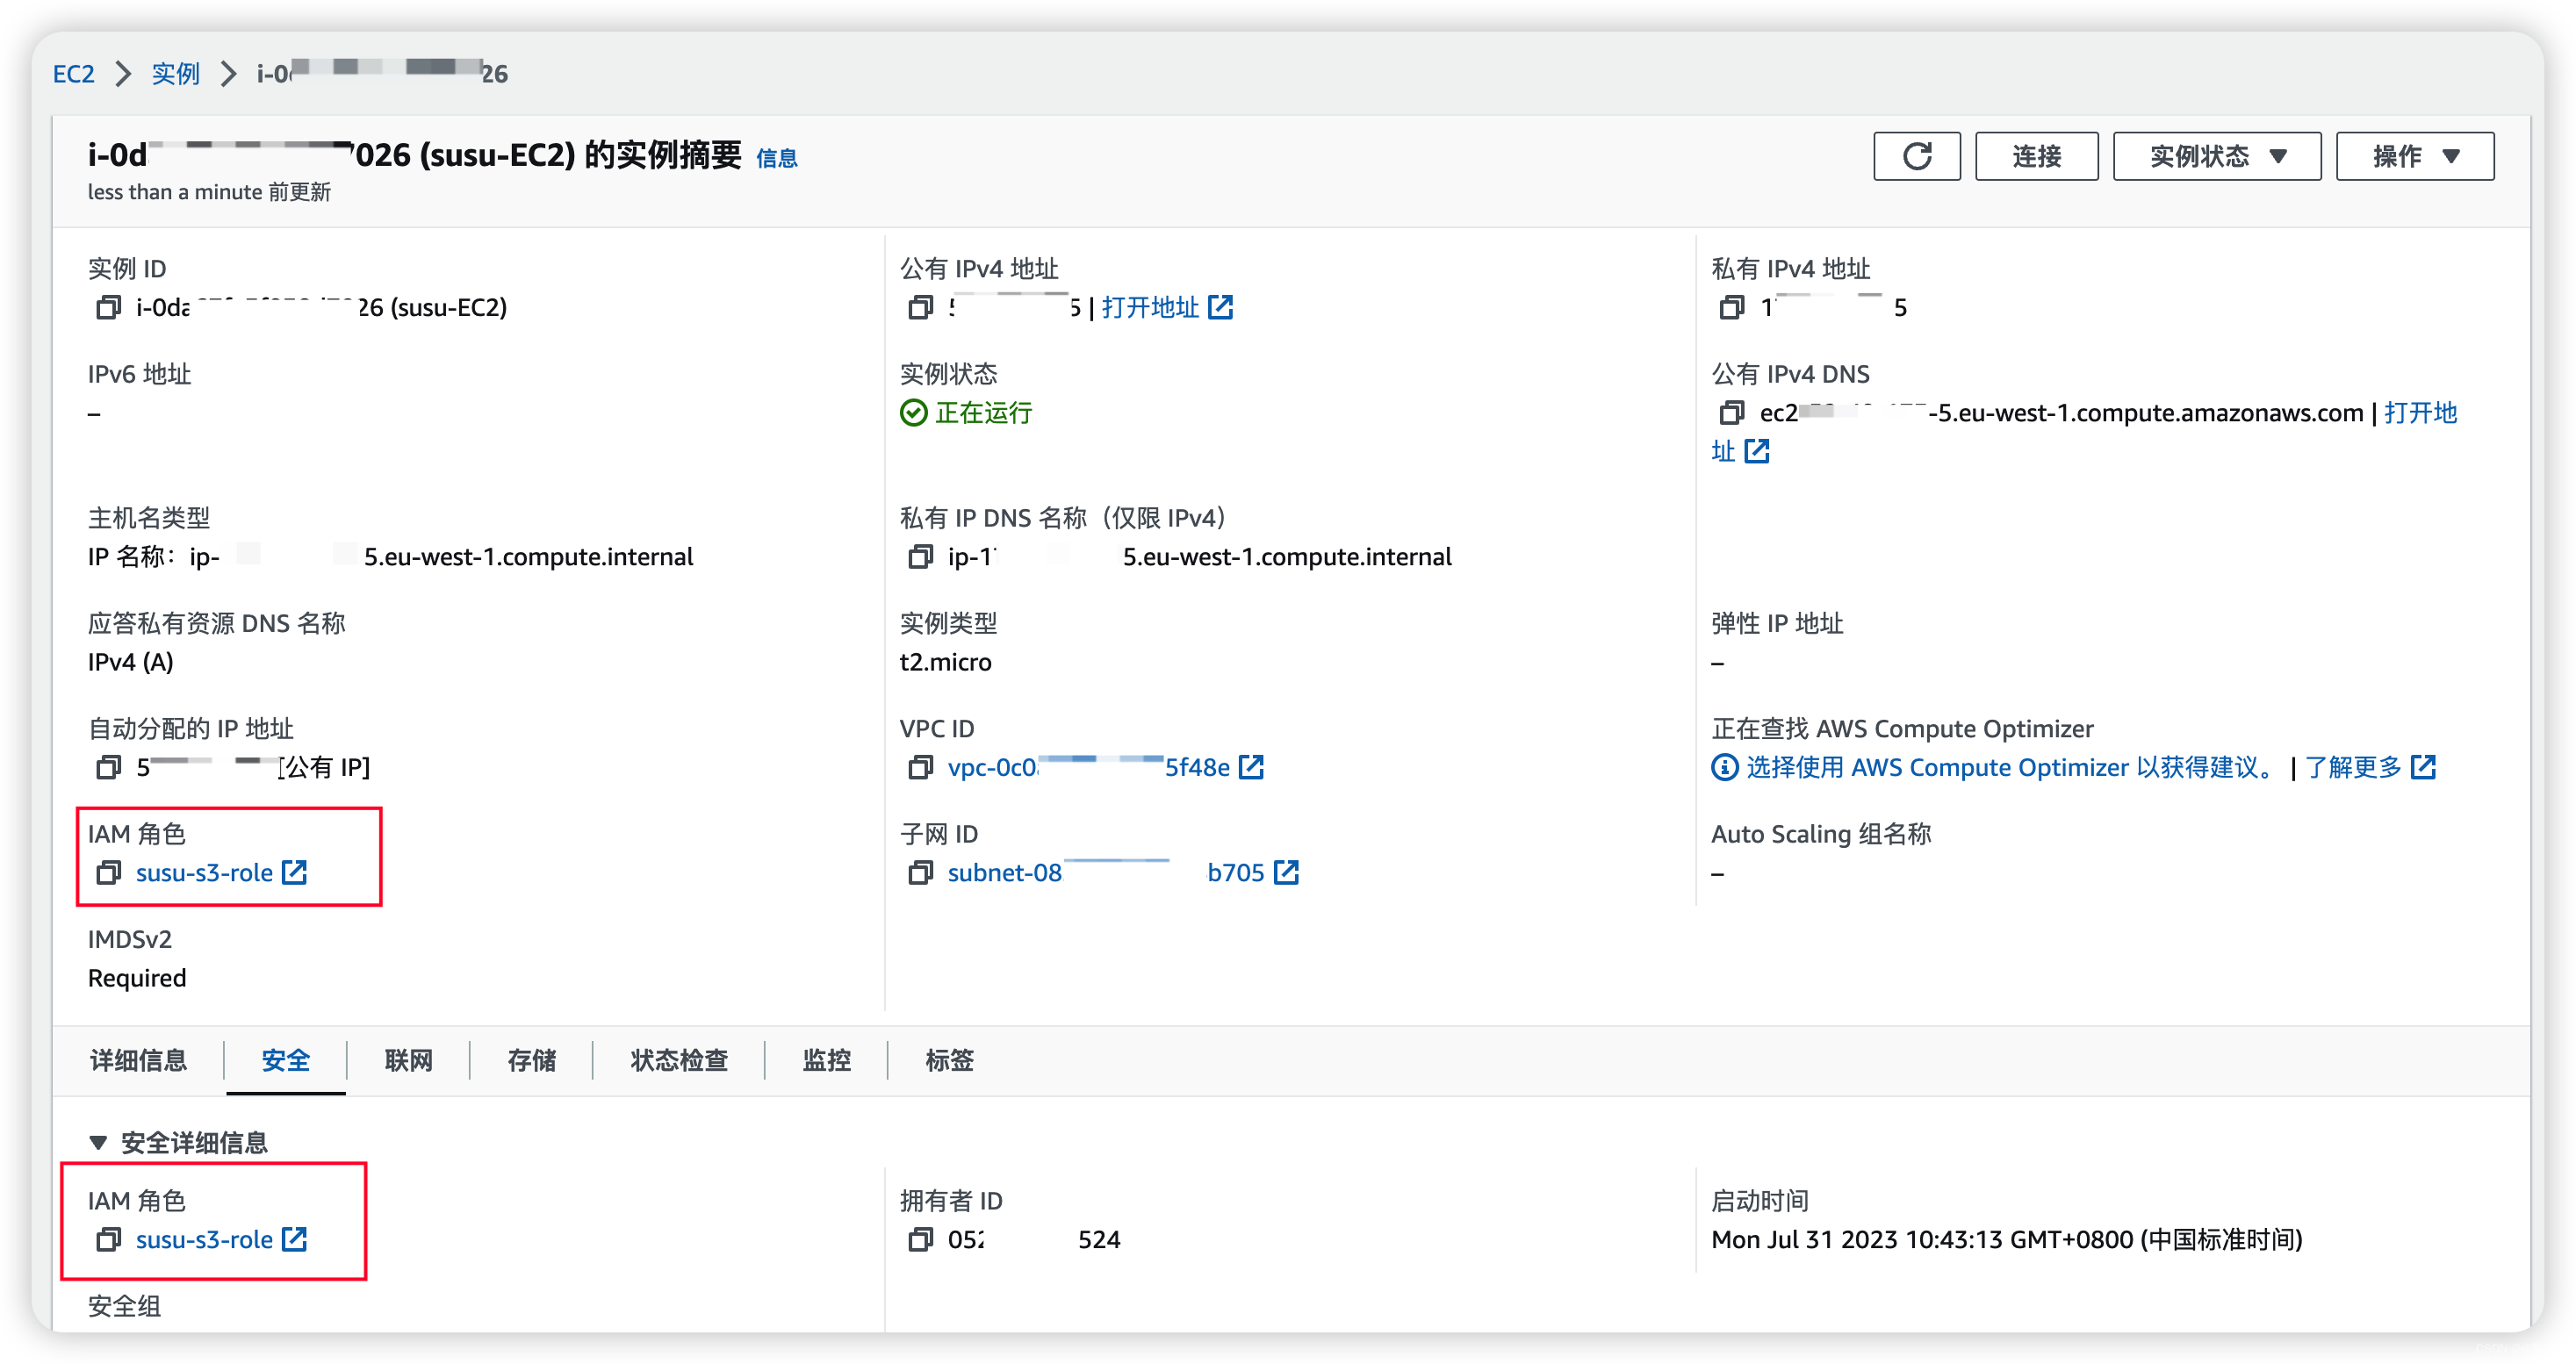
Task: Switch to the 安全 tab
Action: pyautogui.click(x=285, y=1060)
